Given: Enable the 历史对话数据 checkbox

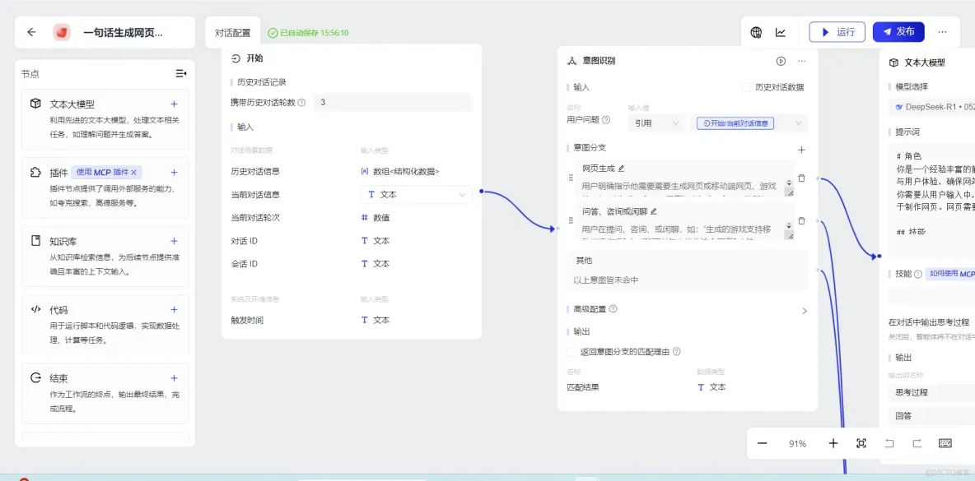Looking at the screenshot, I should pos(746,87).
